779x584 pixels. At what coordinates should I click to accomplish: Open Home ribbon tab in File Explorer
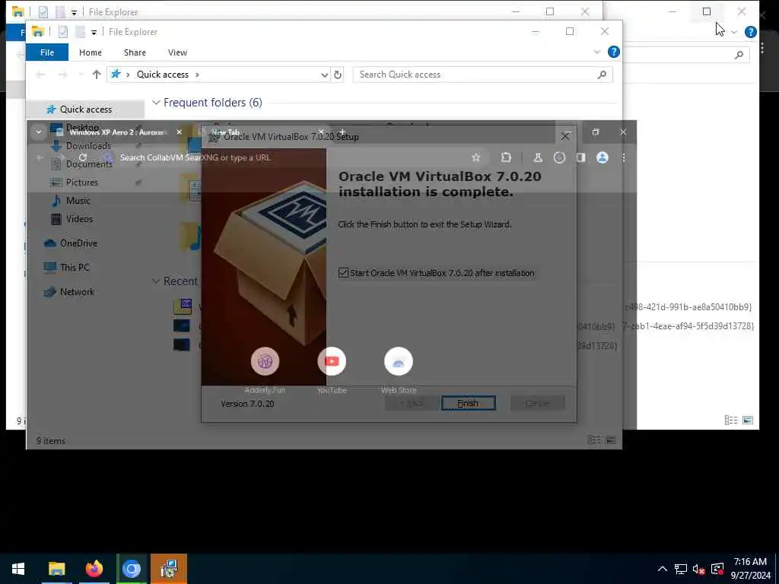(91, 52)
